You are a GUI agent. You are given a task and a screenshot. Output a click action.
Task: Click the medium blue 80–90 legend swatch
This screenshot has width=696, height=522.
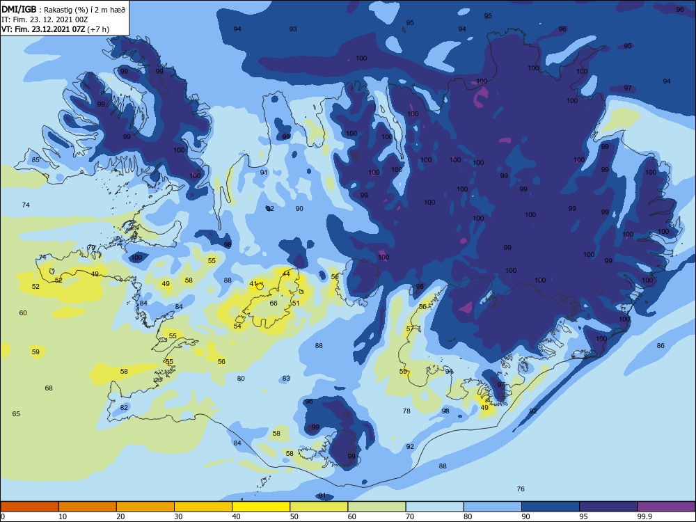493,507
